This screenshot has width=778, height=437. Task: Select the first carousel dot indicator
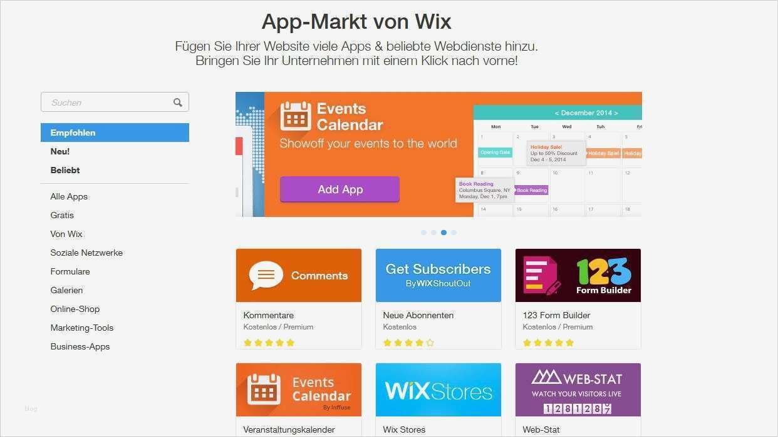coord(423,233)
